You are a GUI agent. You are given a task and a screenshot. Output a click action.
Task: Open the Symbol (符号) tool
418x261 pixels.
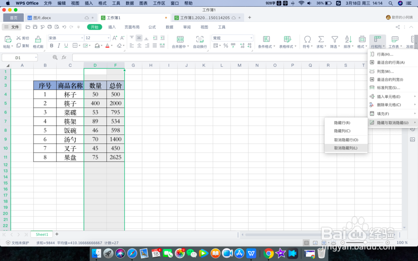coord(307,42)
